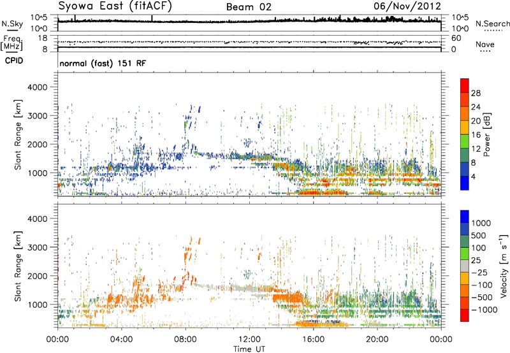
Task: Click the "-100" label on Velocity colorbar
Action: click(482, 285)
